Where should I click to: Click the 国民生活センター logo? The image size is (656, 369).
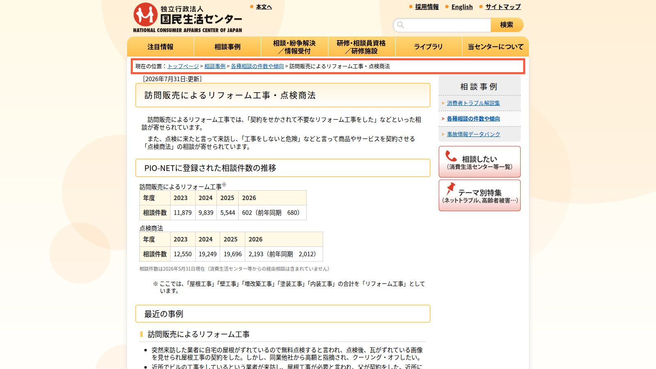point(187,18)
